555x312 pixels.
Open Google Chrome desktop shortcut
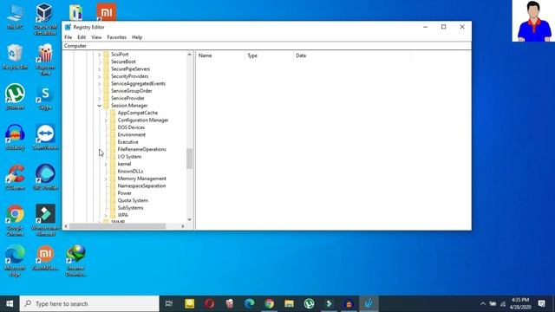(x=15, y=220)
